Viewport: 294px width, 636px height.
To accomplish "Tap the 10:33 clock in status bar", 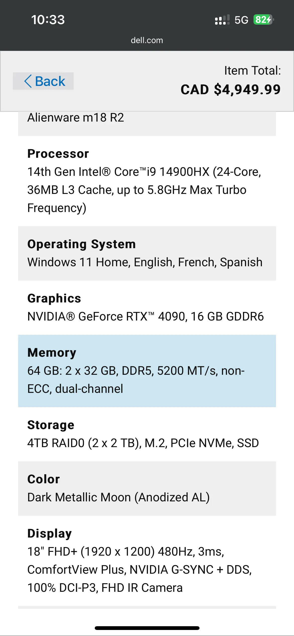I will click(48, 20).
